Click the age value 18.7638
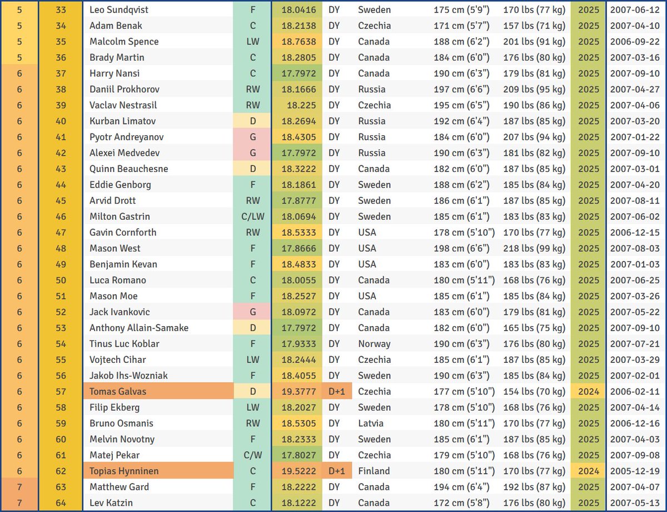Image resolution: width=667 pixels, height=512 pixels. point(298,41)
